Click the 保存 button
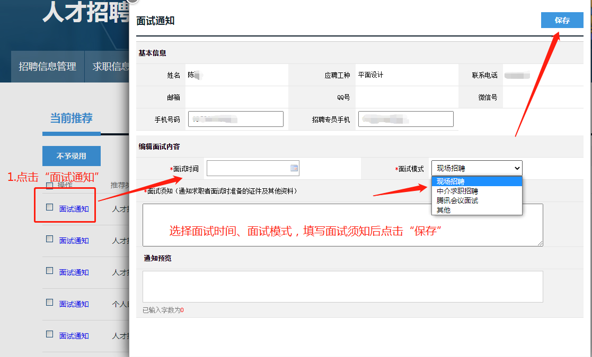The image size is (592, 357). click(562, 21)
